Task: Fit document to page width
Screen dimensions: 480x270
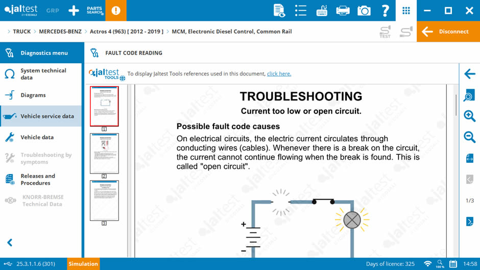Action: 470,159
